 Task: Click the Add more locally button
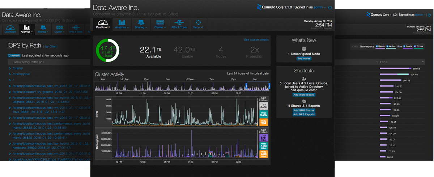(x=304, y=94)
